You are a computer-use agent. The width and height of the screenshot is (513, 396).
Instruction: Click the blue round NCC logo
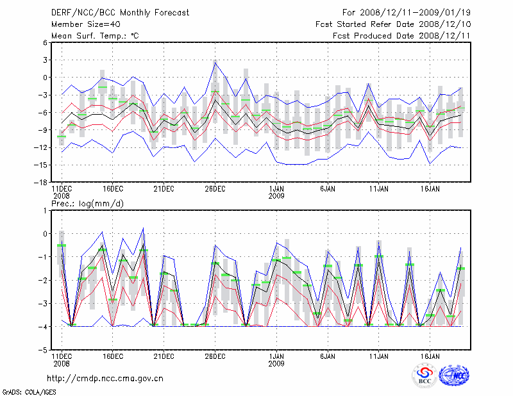point(455,375)
